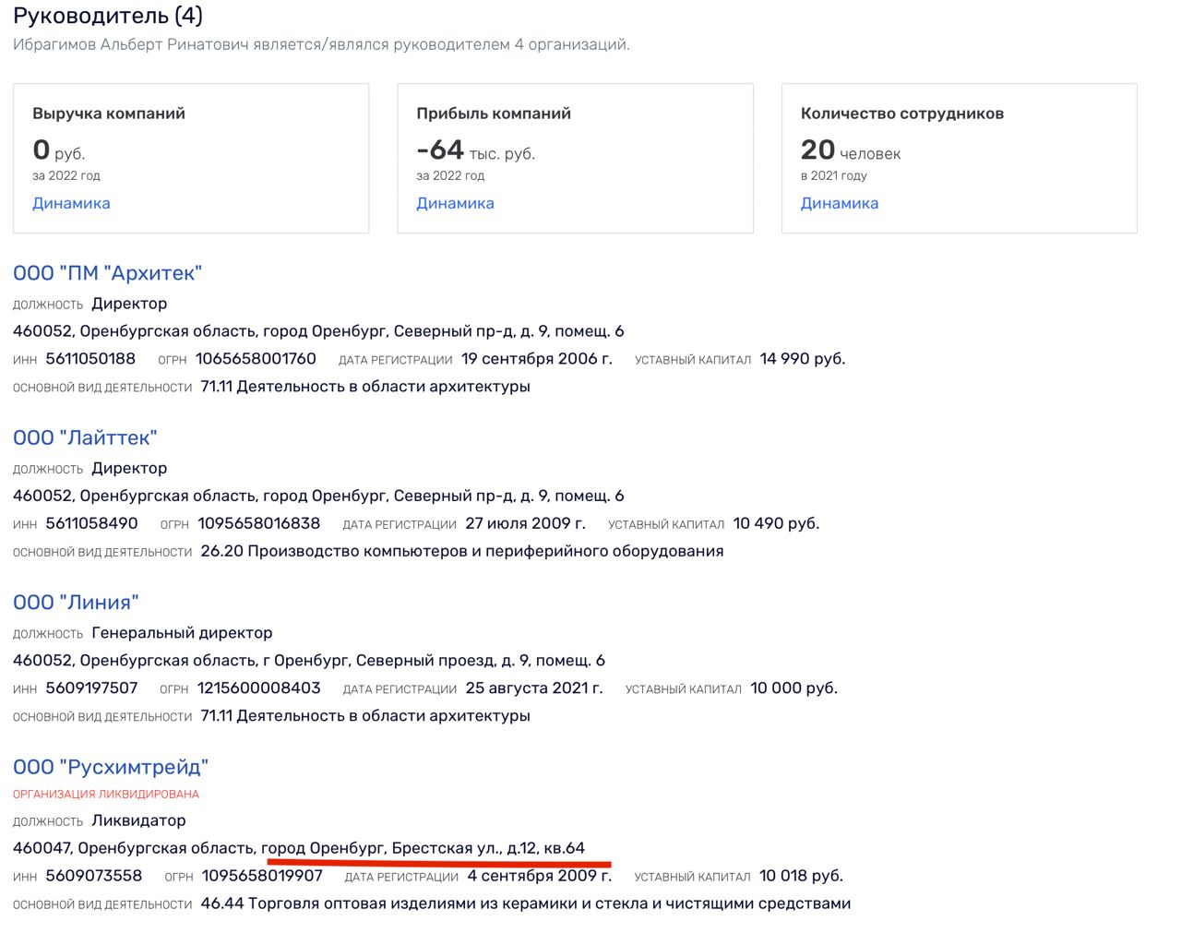This screenshot has height=933, width=1181.
Task: Click registration date 27 июля 2009 г.
Action: click(525, 523)
